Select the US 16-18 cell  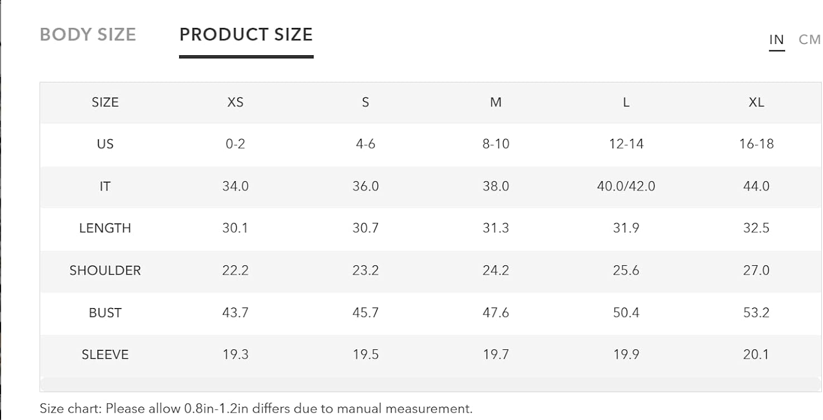click(757, 144)
